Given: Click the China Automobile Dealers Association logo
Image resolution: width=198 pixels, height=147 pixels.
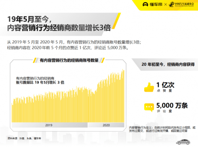Looking at the screenshot, I should (x=181, y=4).
